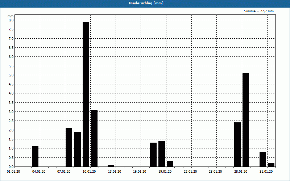
Task: Click the y-axis value "4,5"
Action: click(11, 84)
